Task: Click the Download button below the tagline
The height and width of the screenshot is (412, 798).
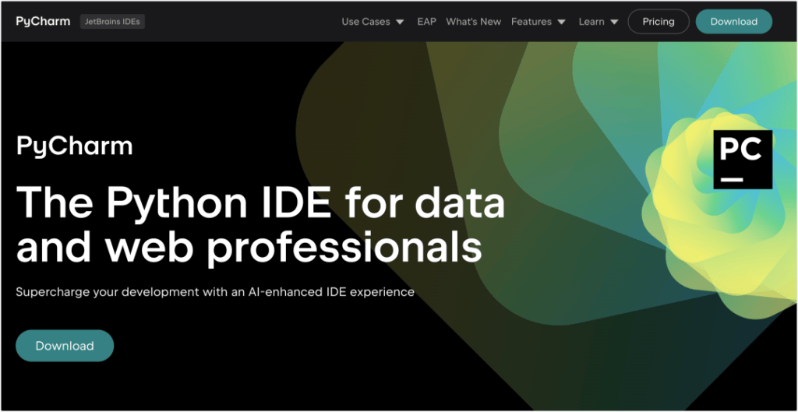Action: pyautogui.click(x=65, y=346)
